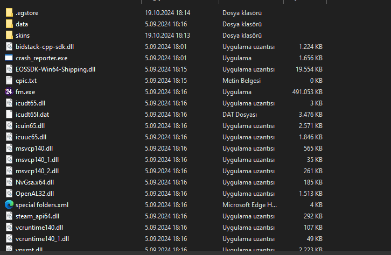The height and width of the screenshot is (255, 391).
Task: Click the crash_reporter.exe application icon
Action: click(x=9, y=58)
